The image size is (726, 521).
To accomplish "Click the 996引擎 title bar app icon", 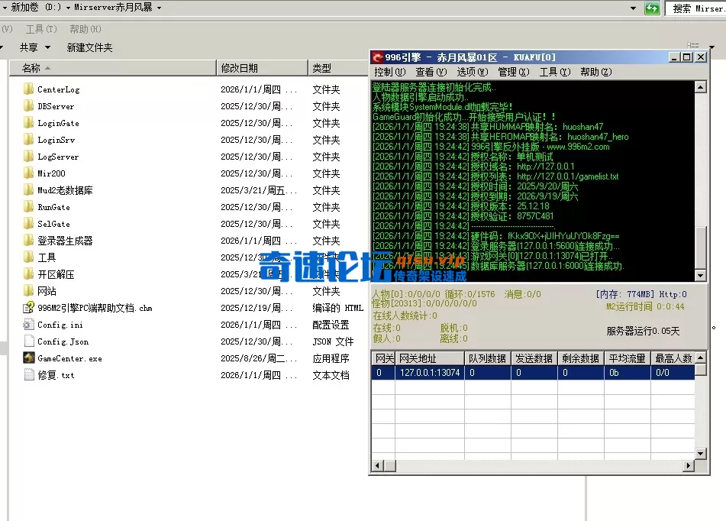I will [377, 57].
